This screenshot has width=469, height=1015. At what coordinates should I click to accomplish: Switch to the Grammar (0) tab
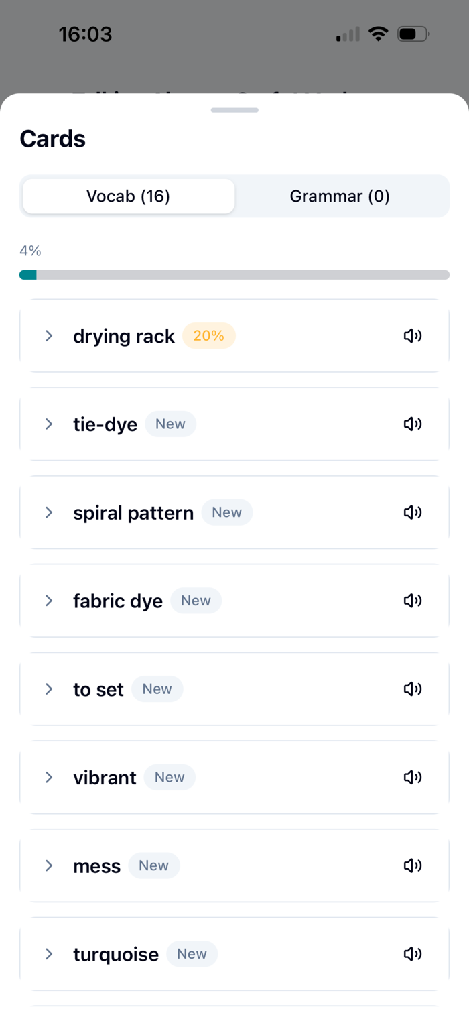(340, 196)
